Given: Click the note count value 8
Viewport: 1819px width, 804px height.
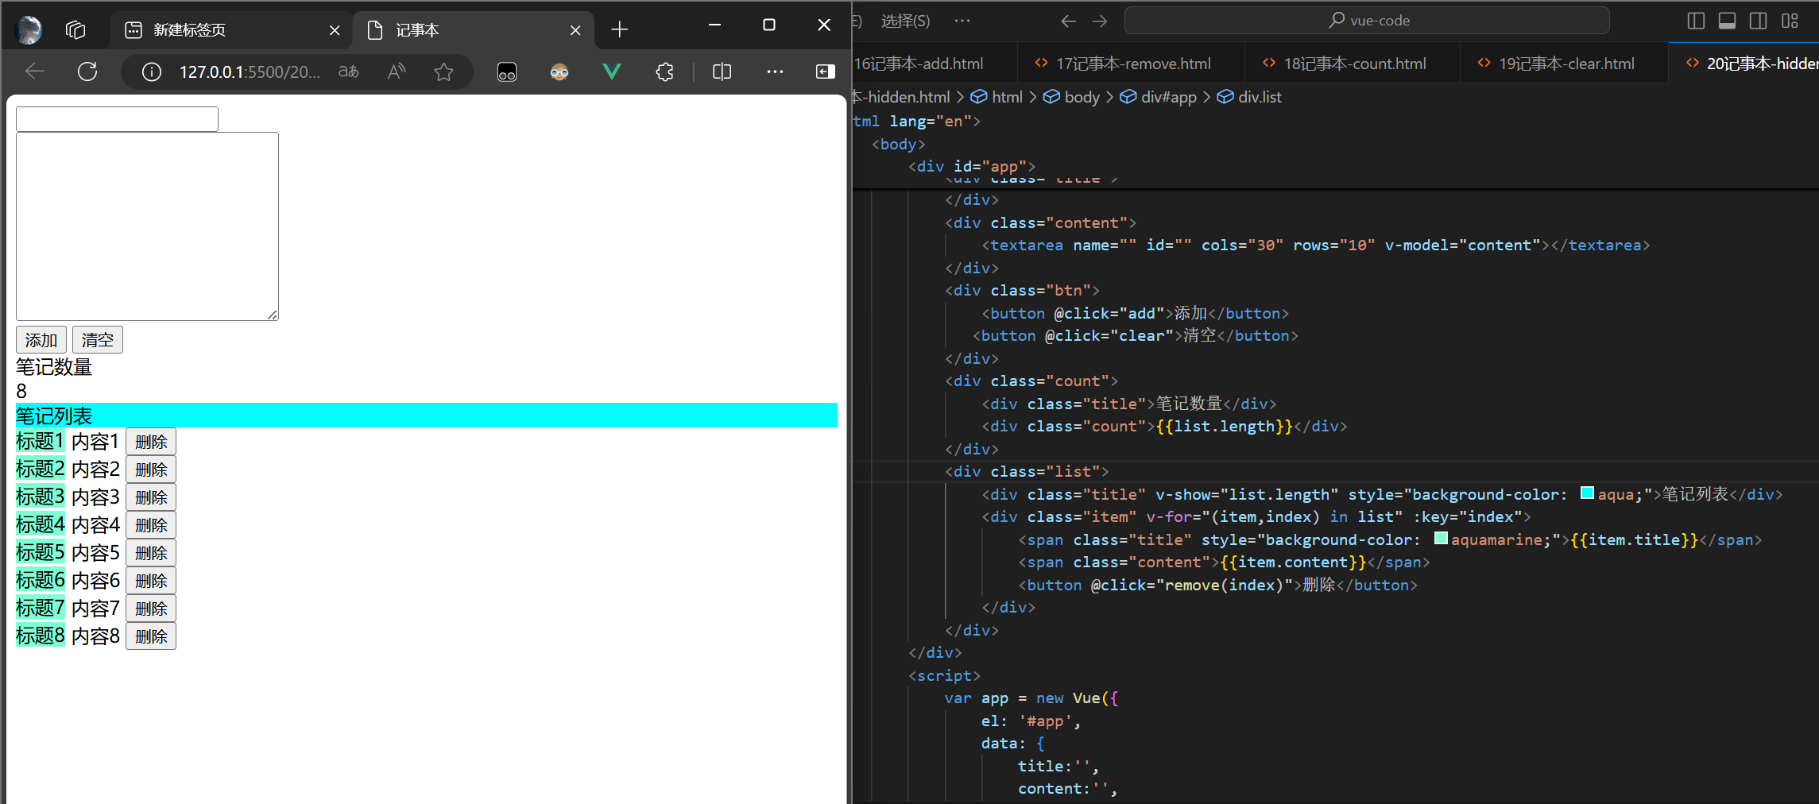Looking at the screenshot, I should tap(21, 391).
